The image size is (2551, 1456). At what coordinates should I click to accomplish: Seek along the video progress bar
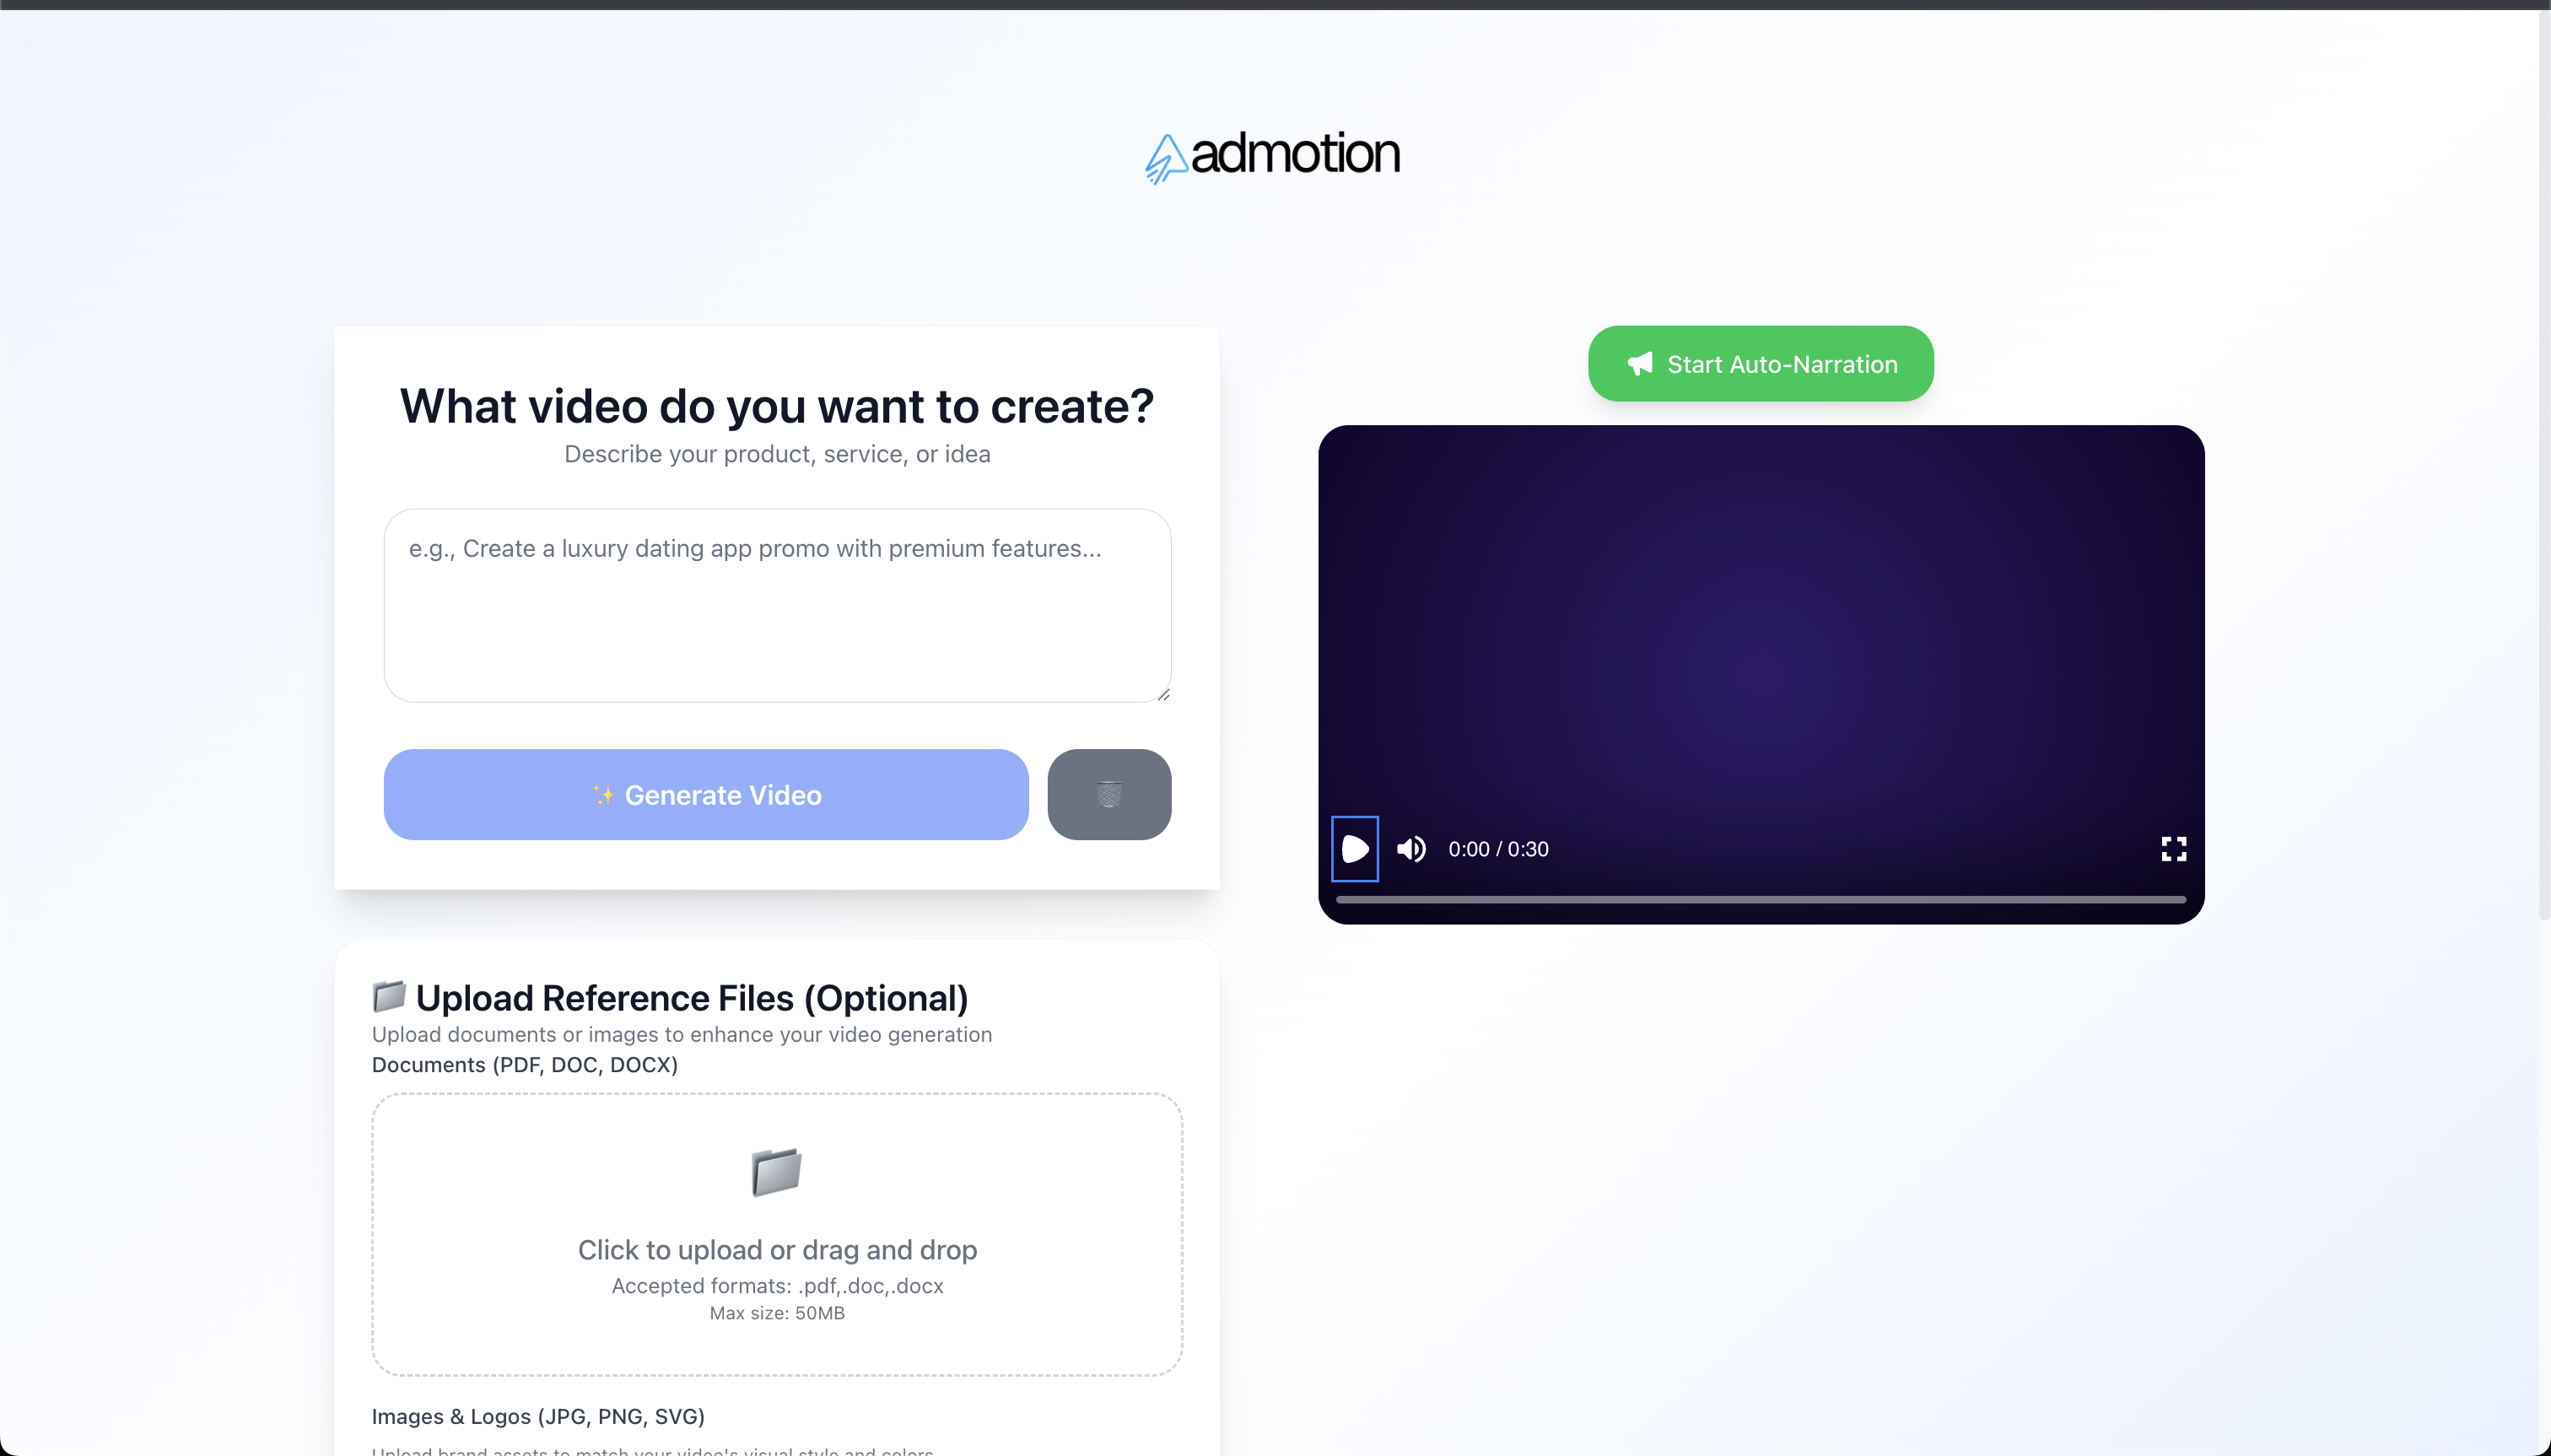click(1760, 900)
